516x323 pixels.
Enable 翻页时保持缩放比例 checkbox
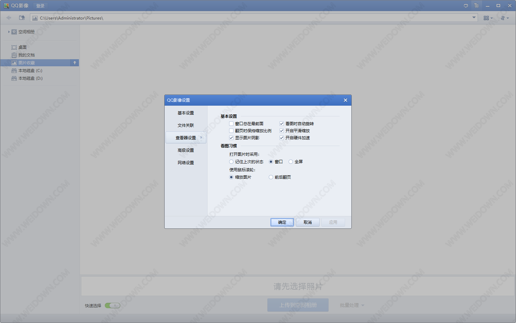point(231,131)
